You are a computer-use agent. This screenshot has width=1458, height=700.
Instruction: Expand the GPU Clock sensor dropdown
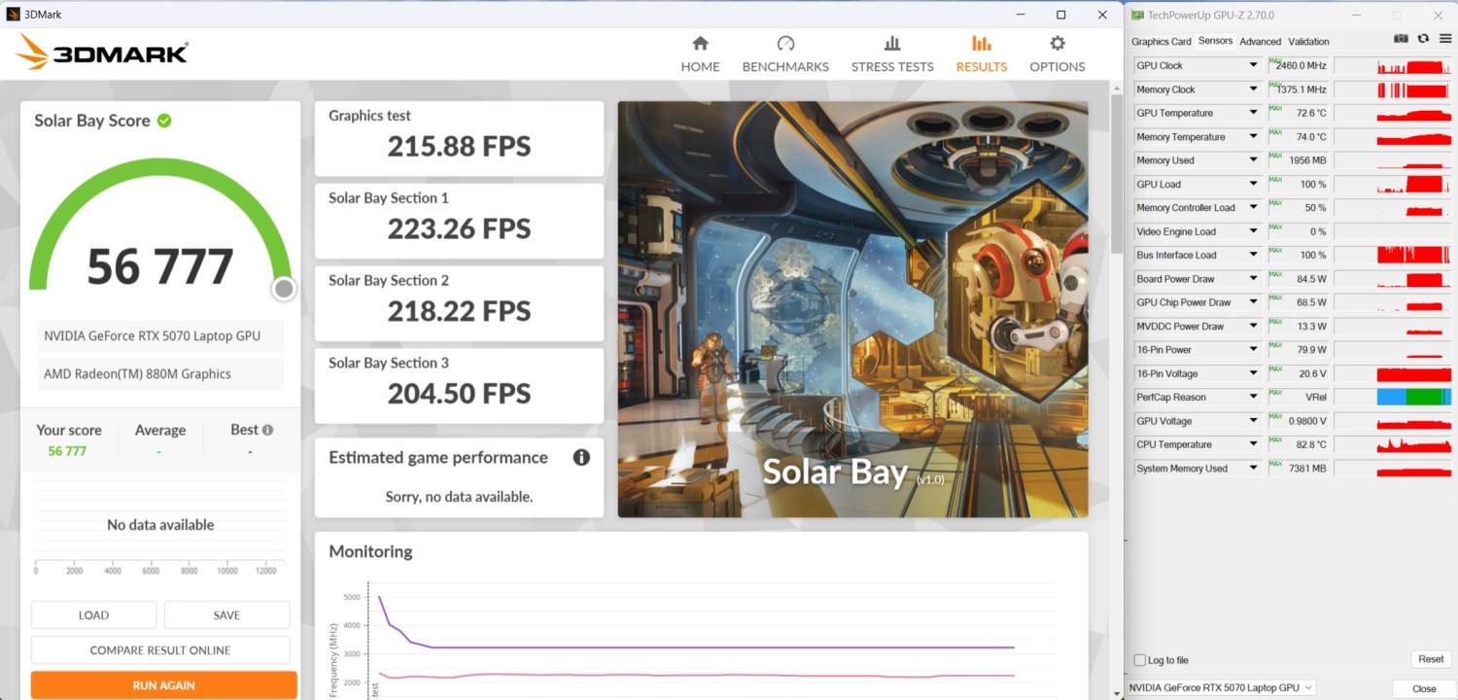(x=1254, y=66)
